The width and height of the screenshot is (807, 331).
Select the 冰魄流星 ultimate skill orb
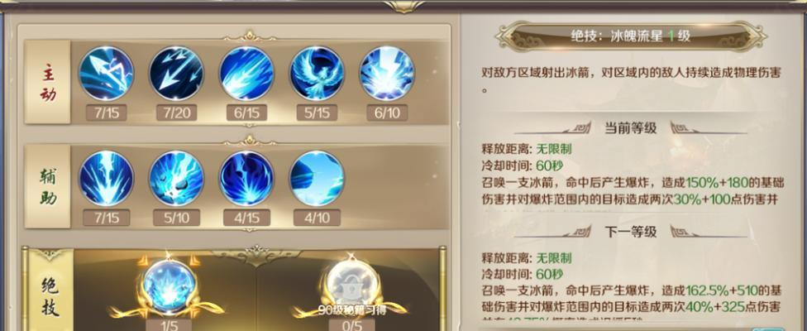(x=167, y=286)
